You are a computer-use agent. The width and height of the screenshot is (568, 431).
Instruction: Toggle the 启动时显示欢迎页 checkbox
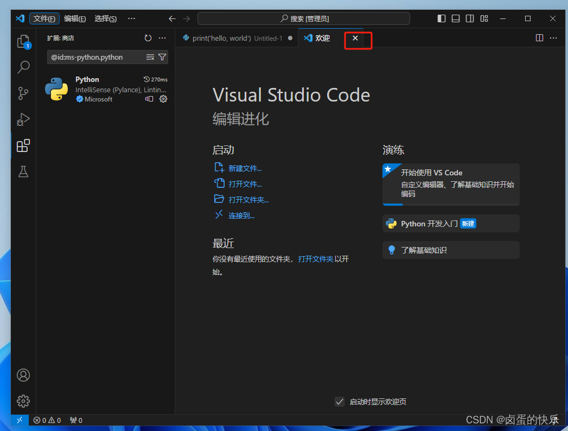point(340,402)
